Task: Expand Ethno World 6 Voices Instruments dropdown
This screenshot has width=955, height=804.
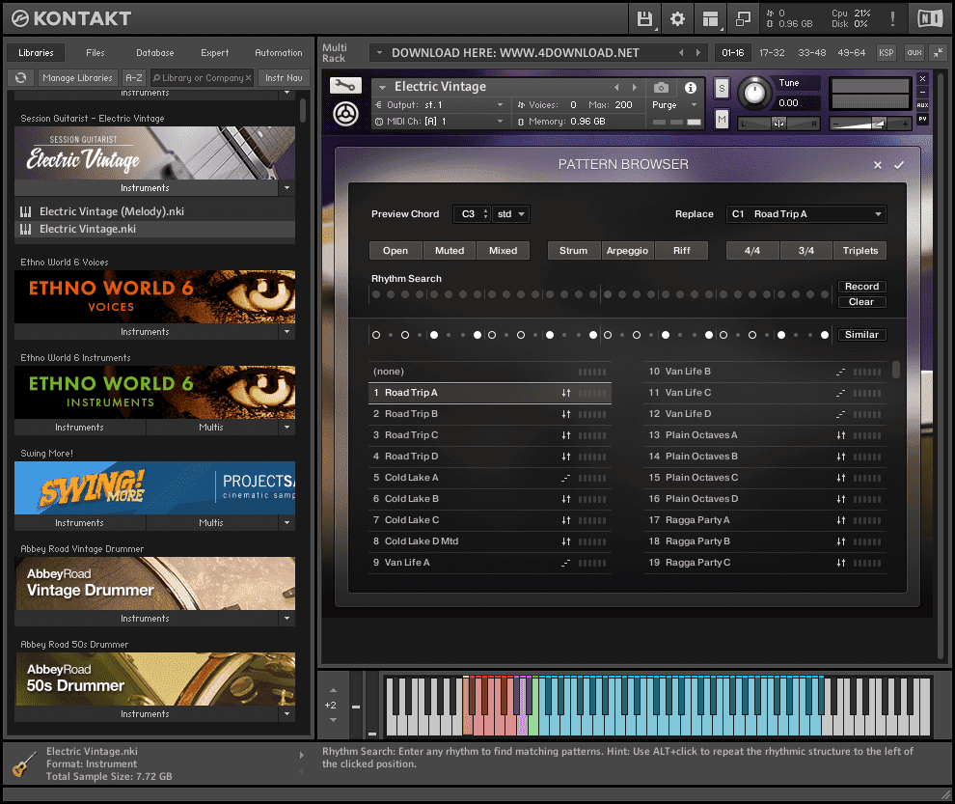Action: [286, 332]
